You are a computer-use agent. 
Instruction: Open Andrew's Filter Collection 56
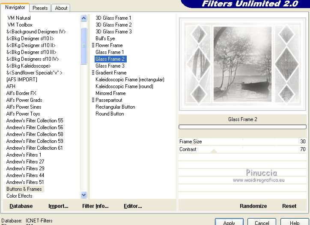click(35, 127)
